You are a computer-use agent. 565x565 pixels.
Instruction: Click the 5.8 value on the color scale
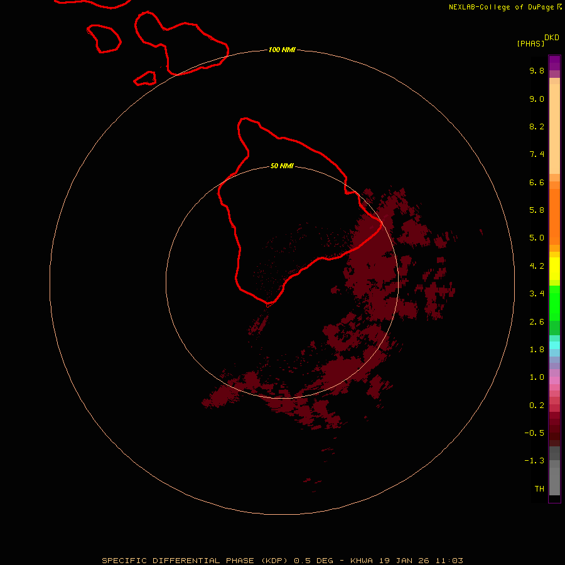tap(537, 210)
